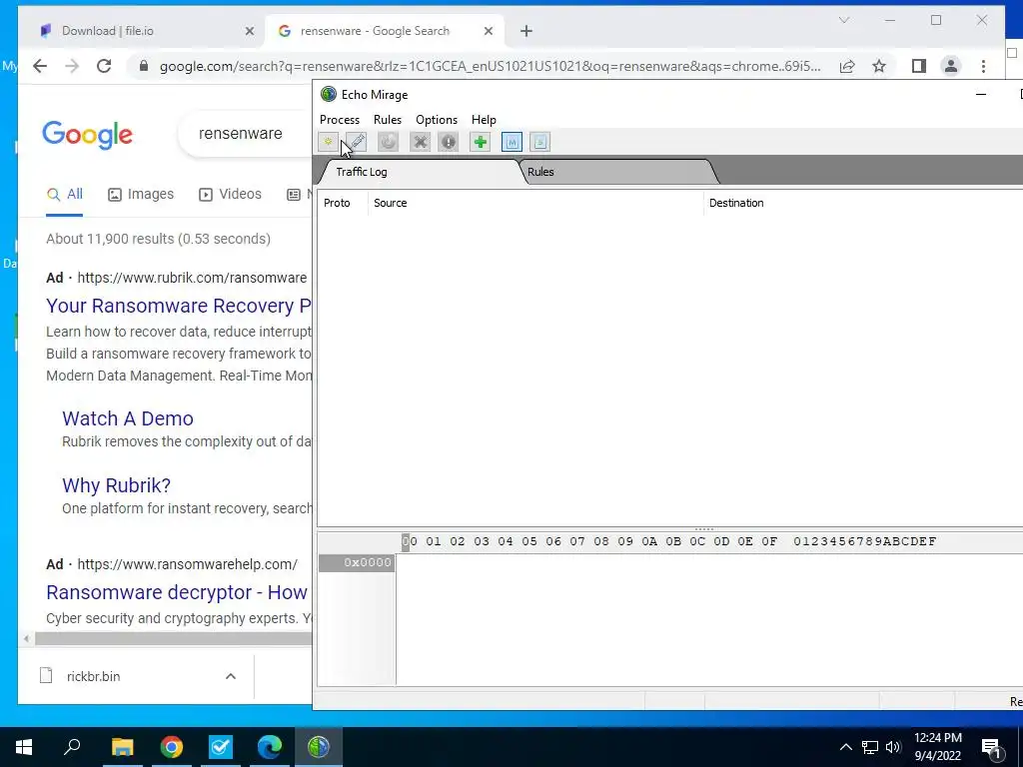Screen dimensions: 1023x767
Task: Click the green plus add rule icon
Action: click(x=481, y=142)
